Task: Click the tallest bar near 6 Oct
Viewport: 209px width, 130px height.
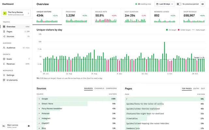Action: pos(165,57)
